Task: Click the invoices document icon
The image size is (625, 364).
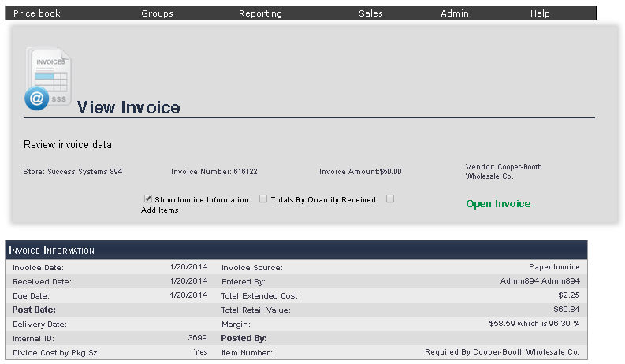Action: 49,78
